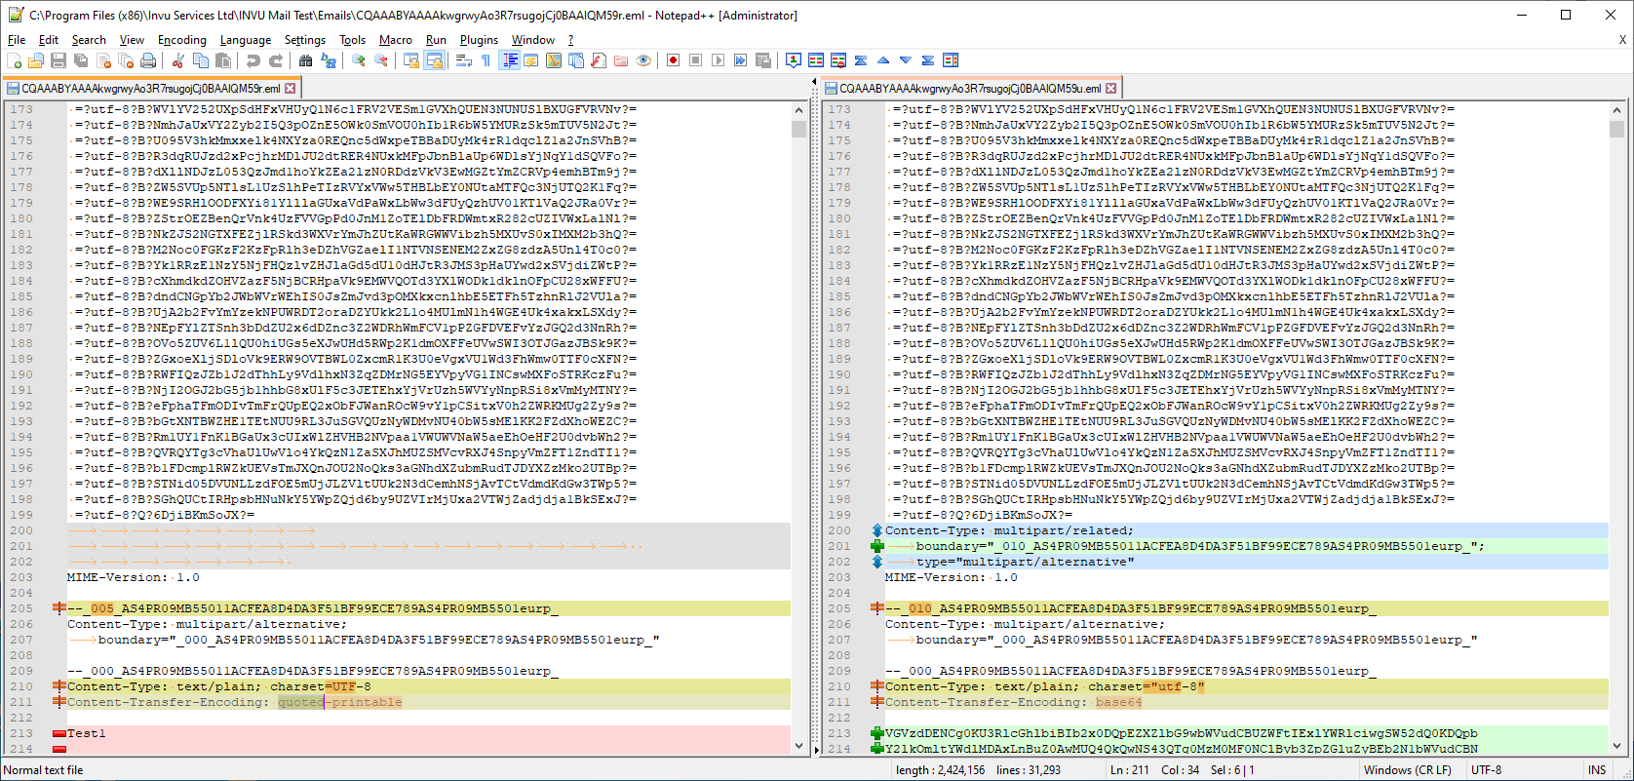The height and width of the screenshot is (781, 1634).
Task: Jump to first difference icon
Action: tap(861, 60)
